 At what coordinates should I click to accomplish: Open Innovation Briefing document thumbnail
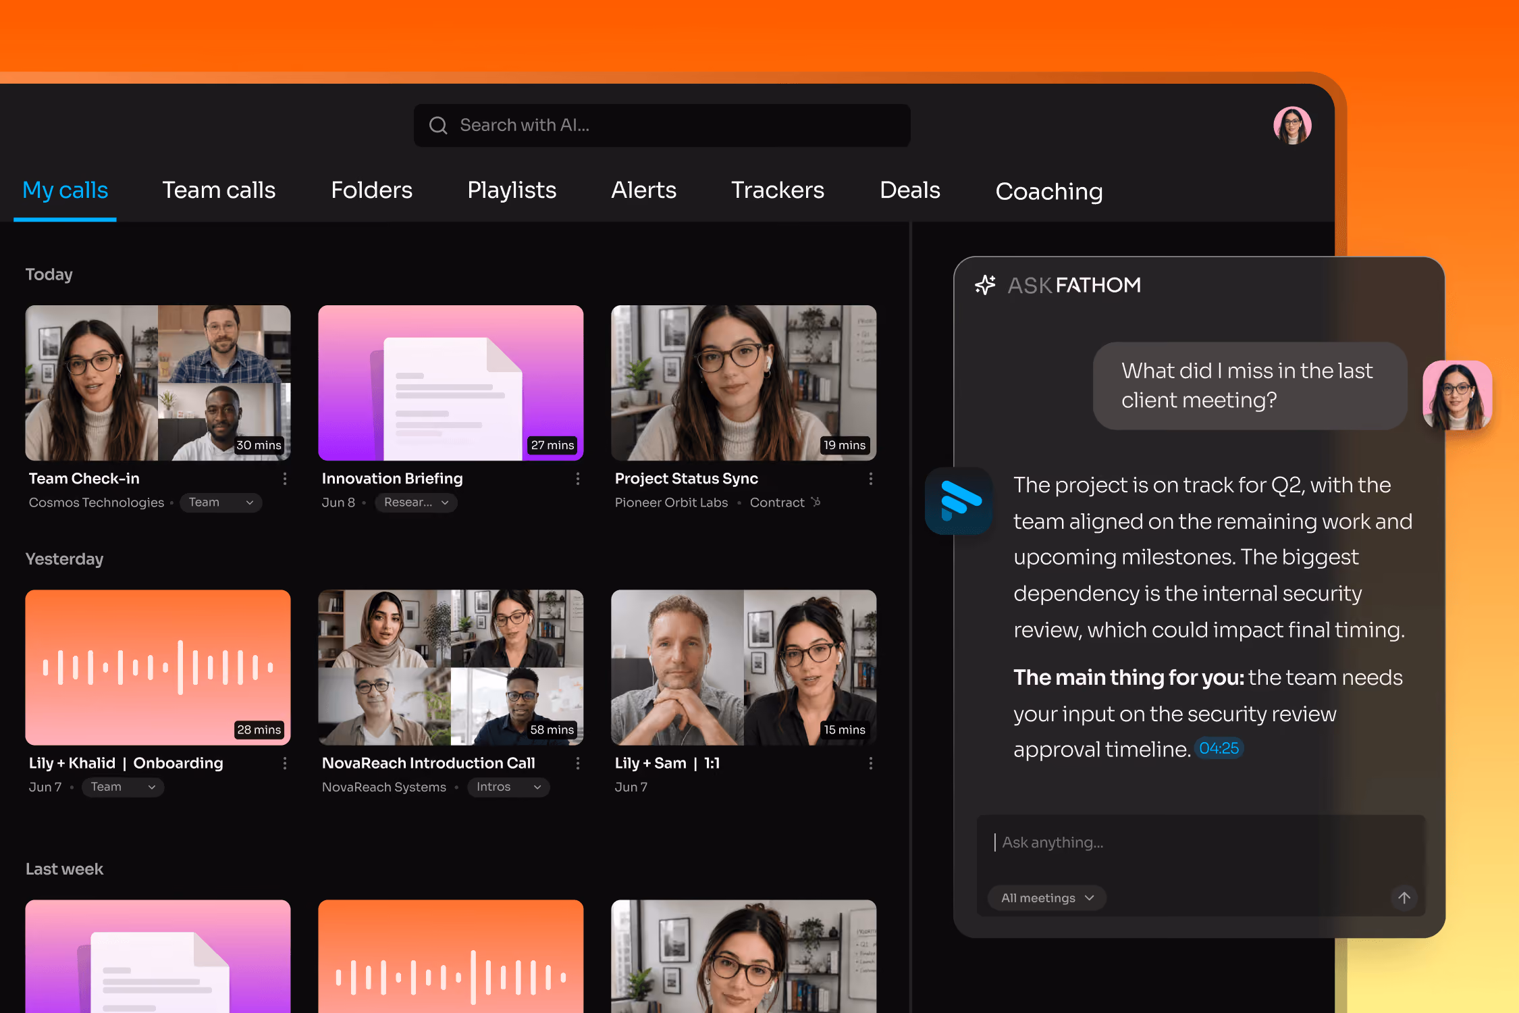click(x=451, y=383)
